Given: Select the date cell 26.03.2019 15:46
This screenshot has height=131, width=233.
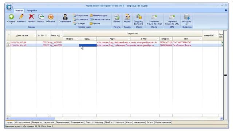Looking at the screenshot, I should click(23, 43).
